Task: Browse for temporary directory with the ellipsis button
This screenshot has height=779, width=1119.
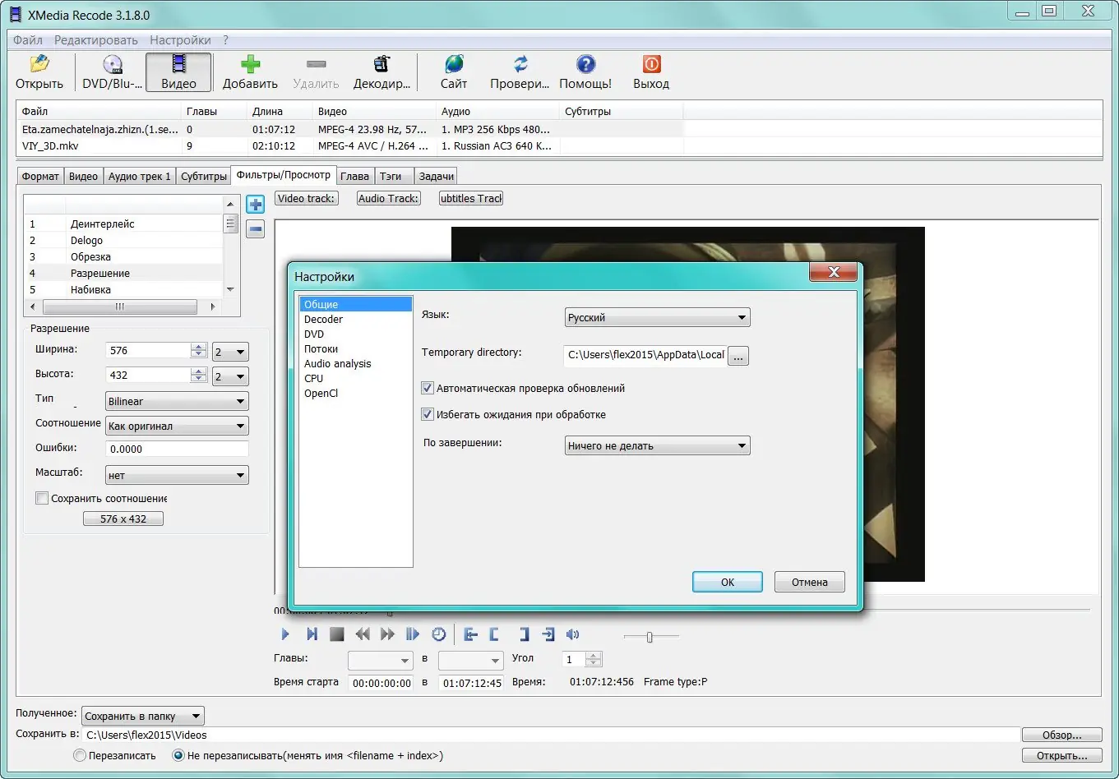Action: click(738, 355)
